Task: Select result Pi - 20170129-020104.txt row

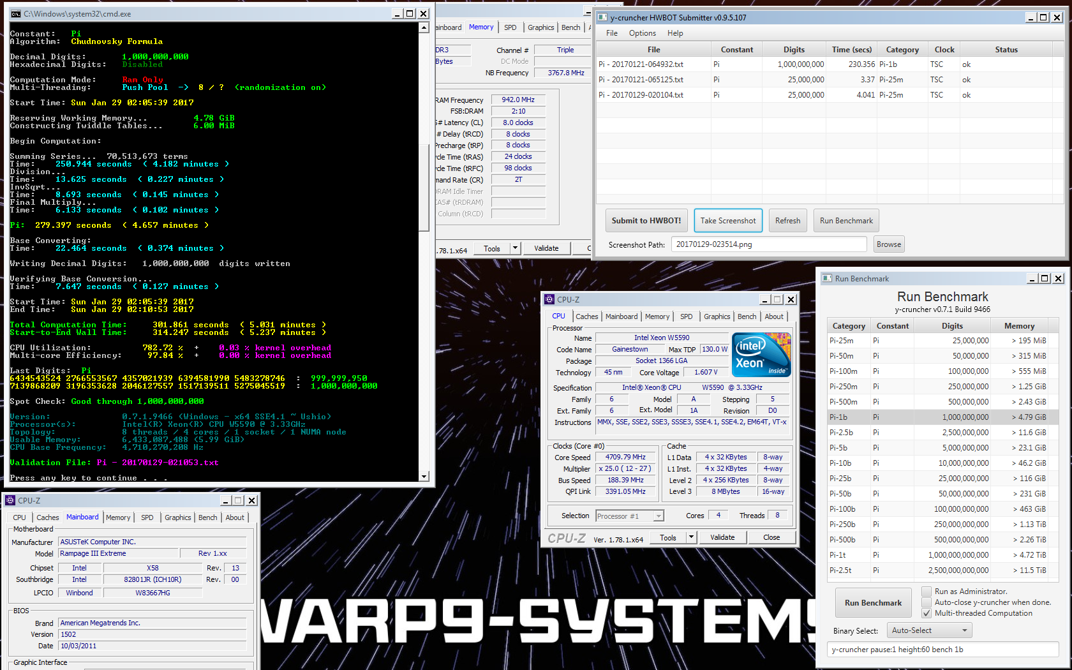Action: pos(824,95)
